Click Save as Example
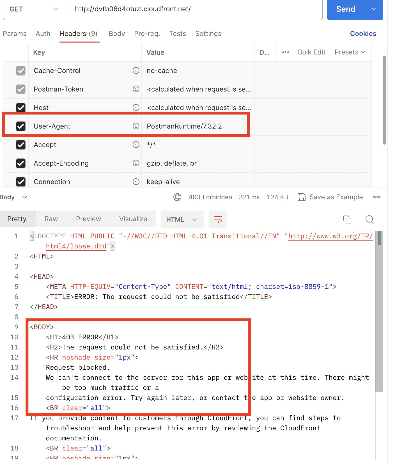The height and width of the screenshot is (462, 395). point(336,197)
